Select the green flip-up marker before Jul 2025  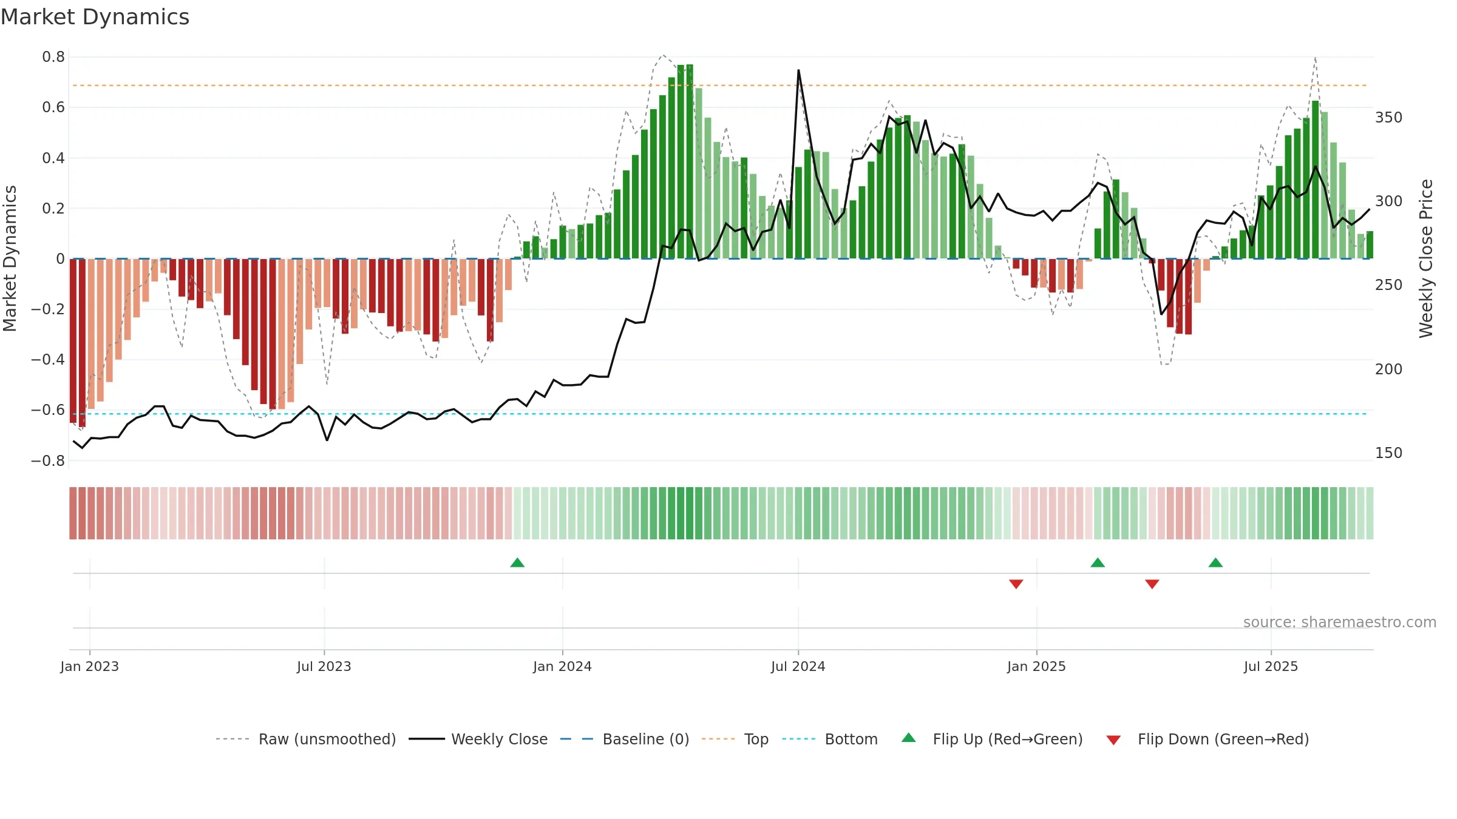pyautogui.click(x=1215, y=562)
